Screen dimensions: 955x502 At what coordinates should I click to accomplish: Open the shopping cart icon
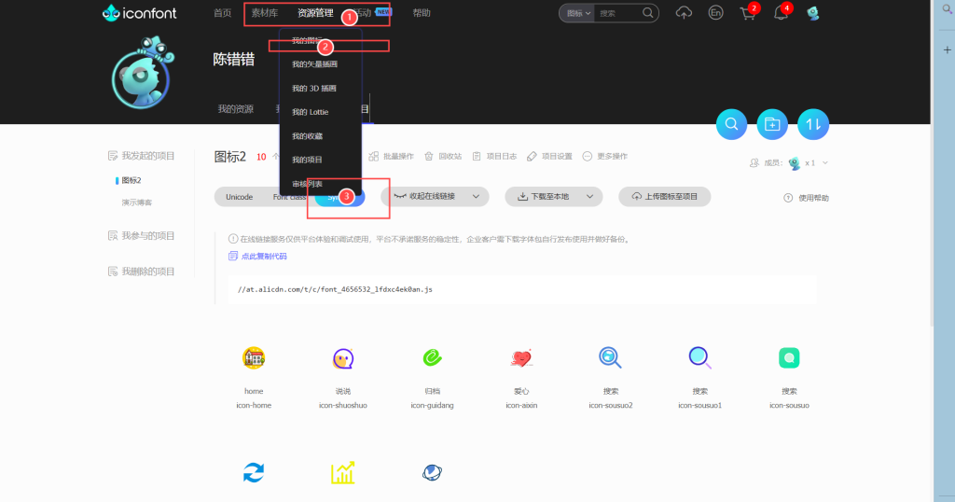pyautogui.click(x=747, y=13)
